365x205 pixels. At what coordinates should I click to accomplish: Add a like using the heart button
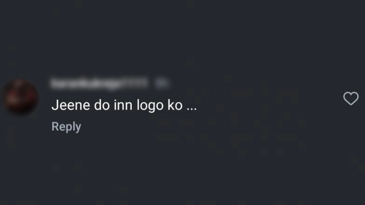351,99
